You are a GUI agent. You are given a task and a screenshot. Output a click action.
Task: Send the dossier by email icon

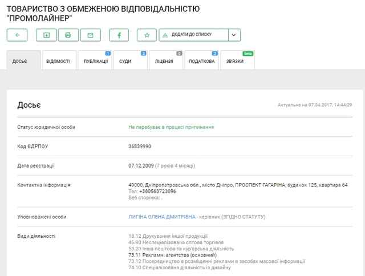coord(90,35)
